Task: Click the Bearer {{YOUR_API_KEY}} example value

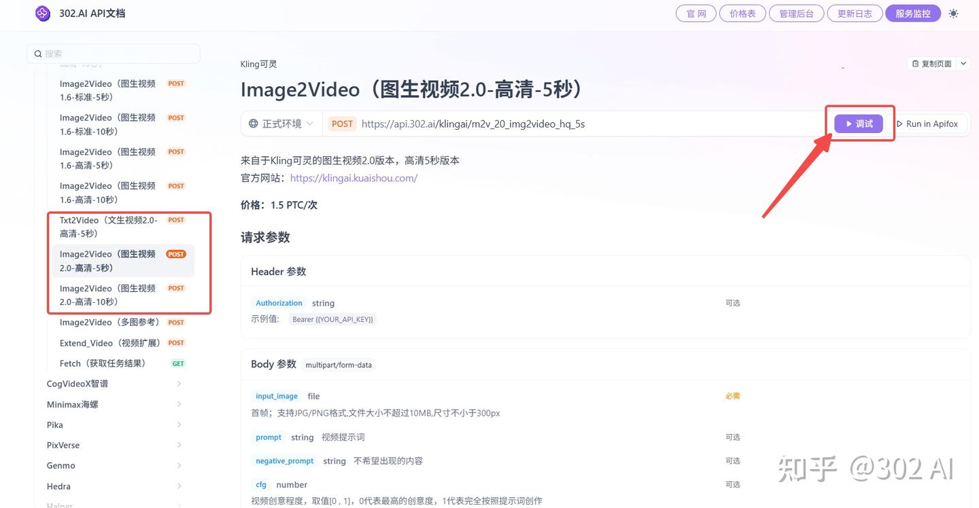Action: click(332, 319)
